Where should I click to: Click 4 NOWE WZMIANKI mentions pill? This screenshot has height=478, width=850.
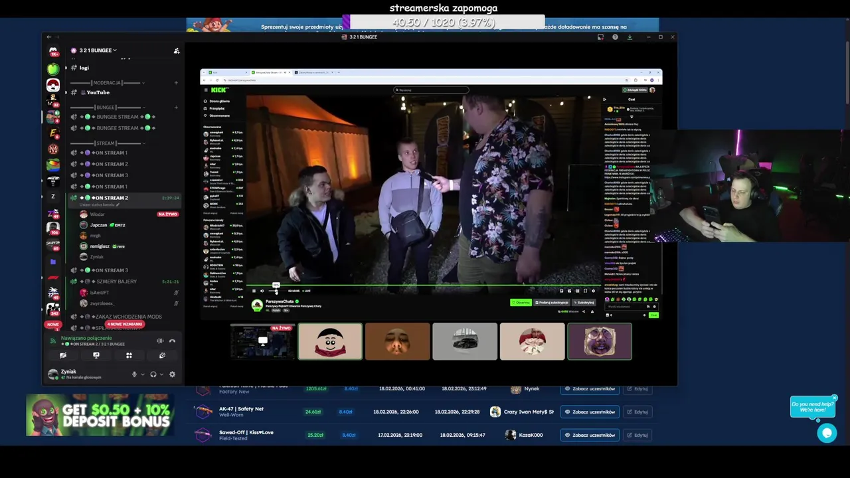point(125,324)
